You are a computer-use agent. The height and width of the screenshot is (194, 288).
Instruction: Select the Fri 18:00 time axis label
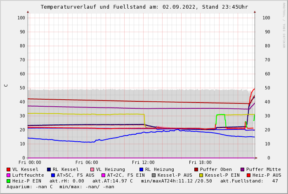click(200, 162)
